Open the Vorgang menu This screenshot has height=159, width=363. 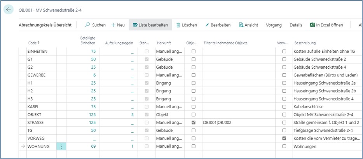[274, 25]
